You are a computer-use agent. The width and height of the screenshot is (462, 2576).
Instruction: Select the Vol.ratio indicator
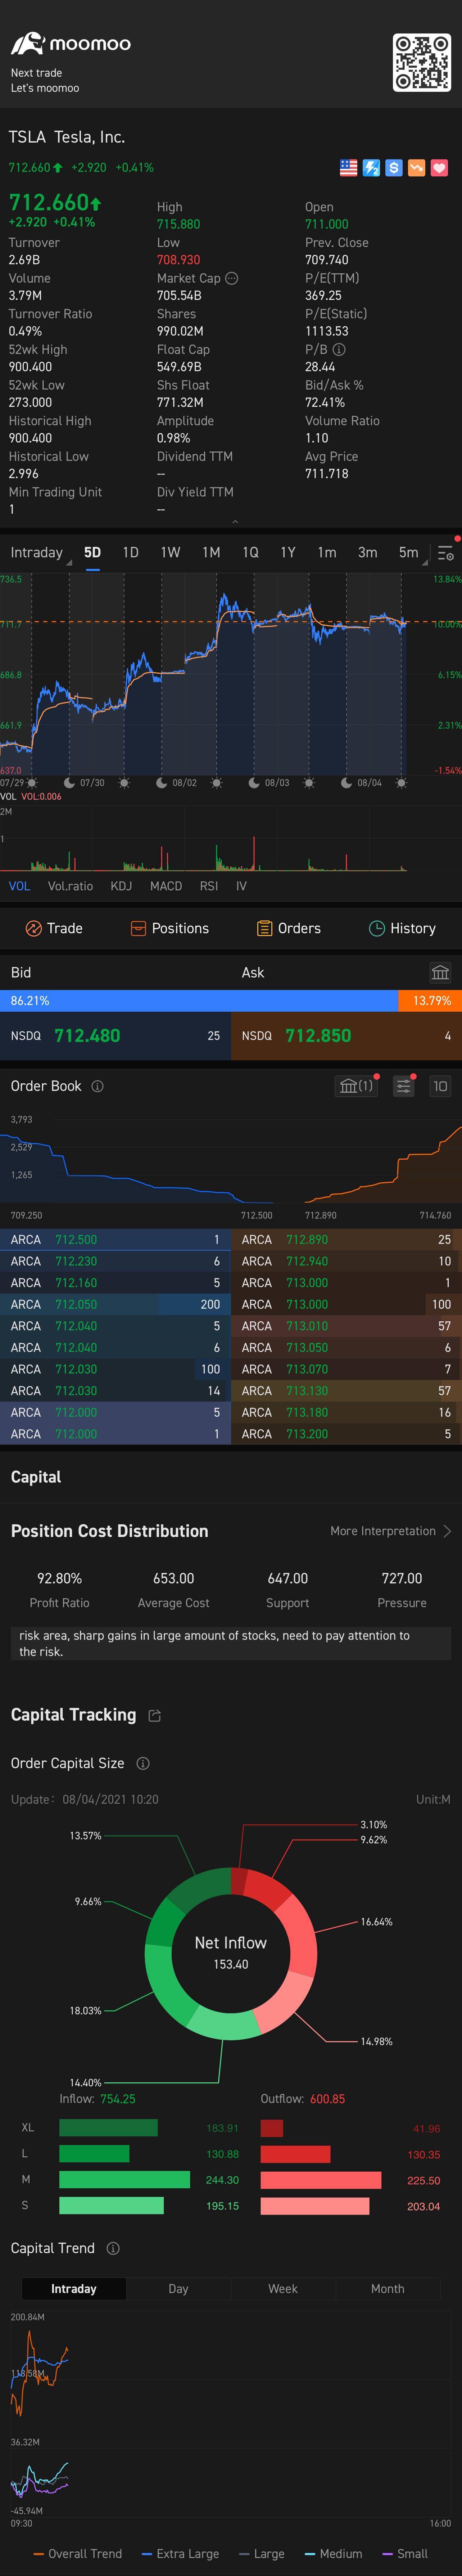point(70,886)
